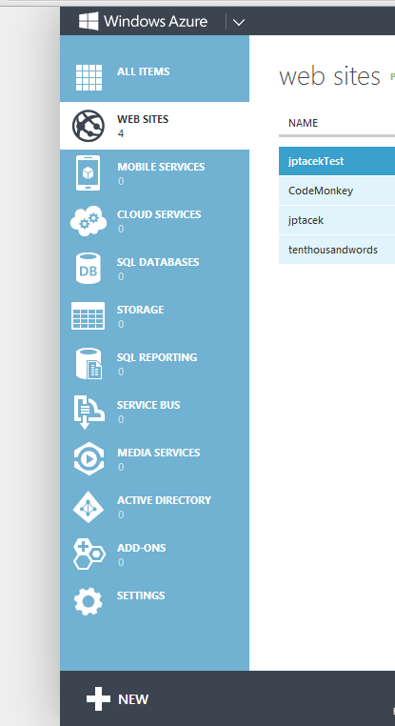Click the Active Directory diamond icon
Image resolution: width=395 pixels, height=726 pixels.
coord(88,507)
